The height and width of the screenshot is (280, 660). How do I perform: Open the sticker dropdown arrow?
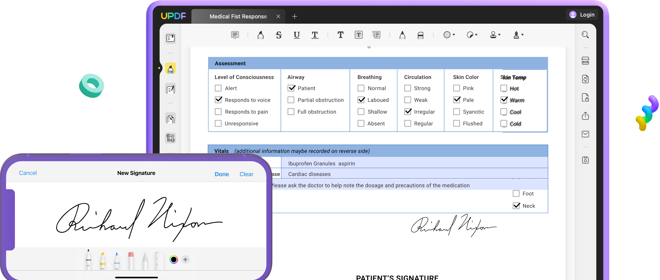tap(476, 35)
